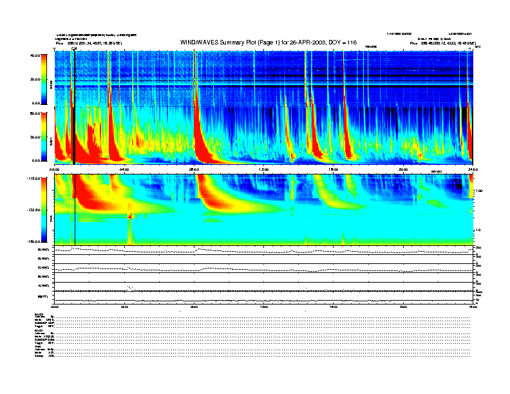Click the Cal marker above the spectrogram

(x=73, y=49)
